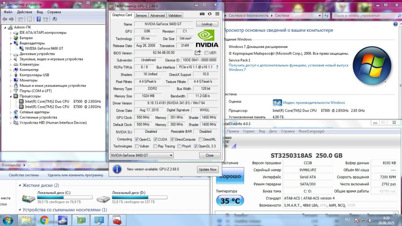Click Хорошо health status button

point(230,176)
